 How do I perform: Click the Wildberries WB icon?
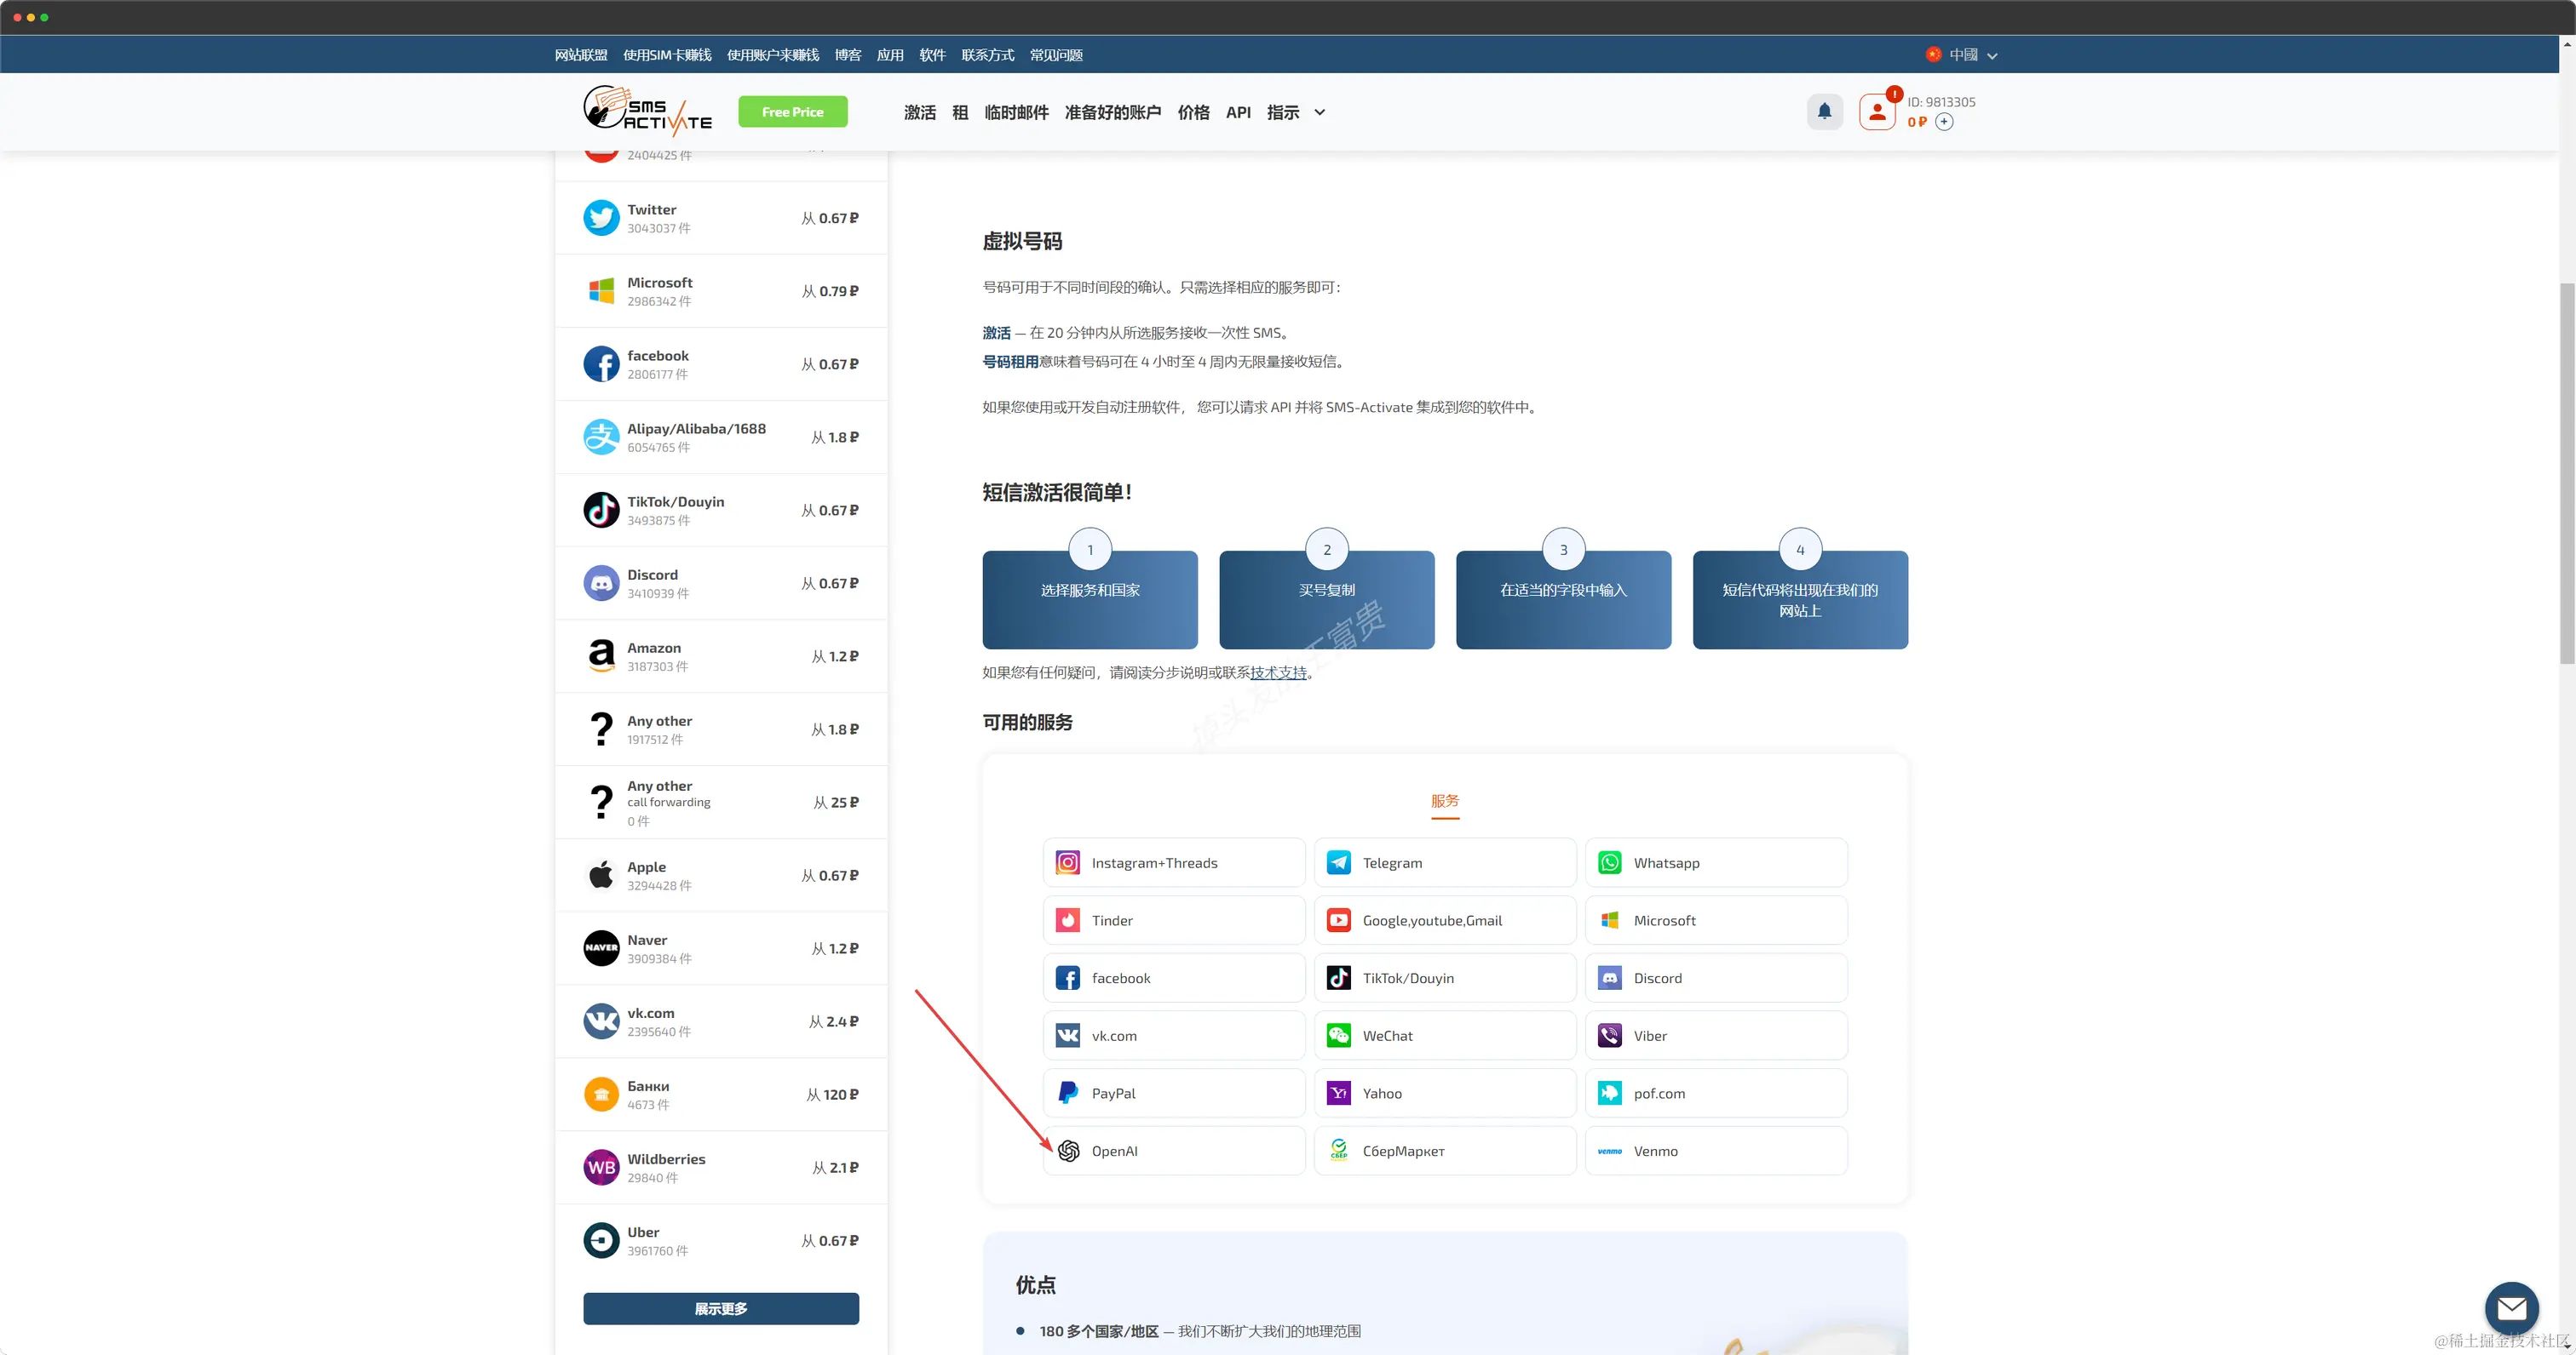coord(601,1166)
